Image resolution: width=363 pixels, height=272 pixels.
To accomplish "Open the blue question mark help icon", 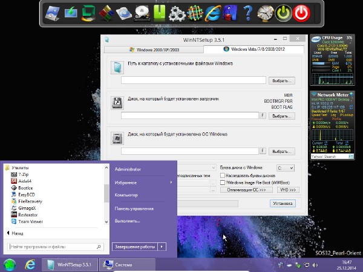I will pos(247,12).
